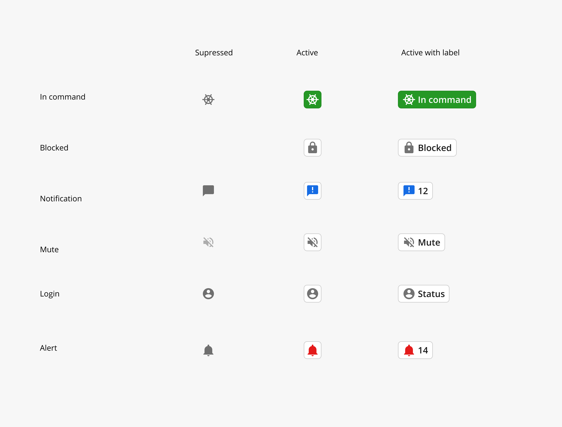The width and height of the screenshot is (562, 427).
Task: Click the Supressed column header text
Action: [214, 53]
